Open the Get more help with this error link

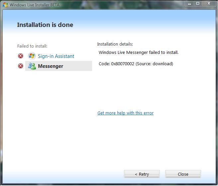point(125,113)
